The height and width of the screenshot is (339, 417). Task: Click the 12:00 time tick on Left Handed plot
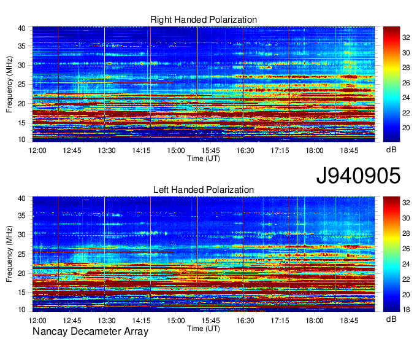pos(37,321)
